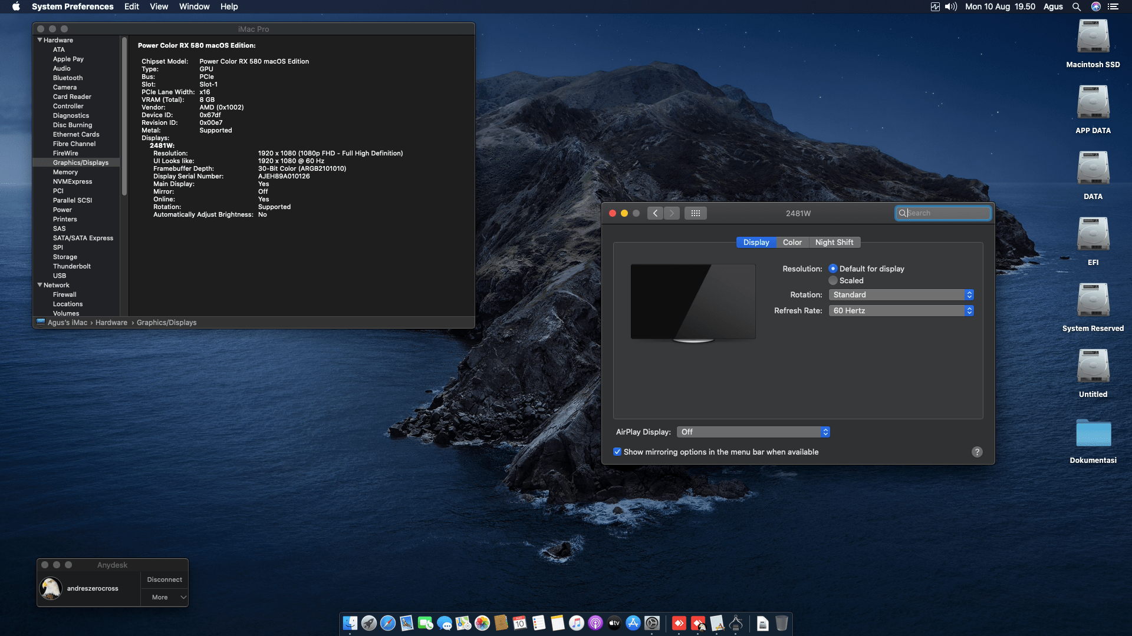This screenshot has height=636, width=1132.
Task: Click the help question mark button
Action: pyautogui.click(x=977, y=452)
